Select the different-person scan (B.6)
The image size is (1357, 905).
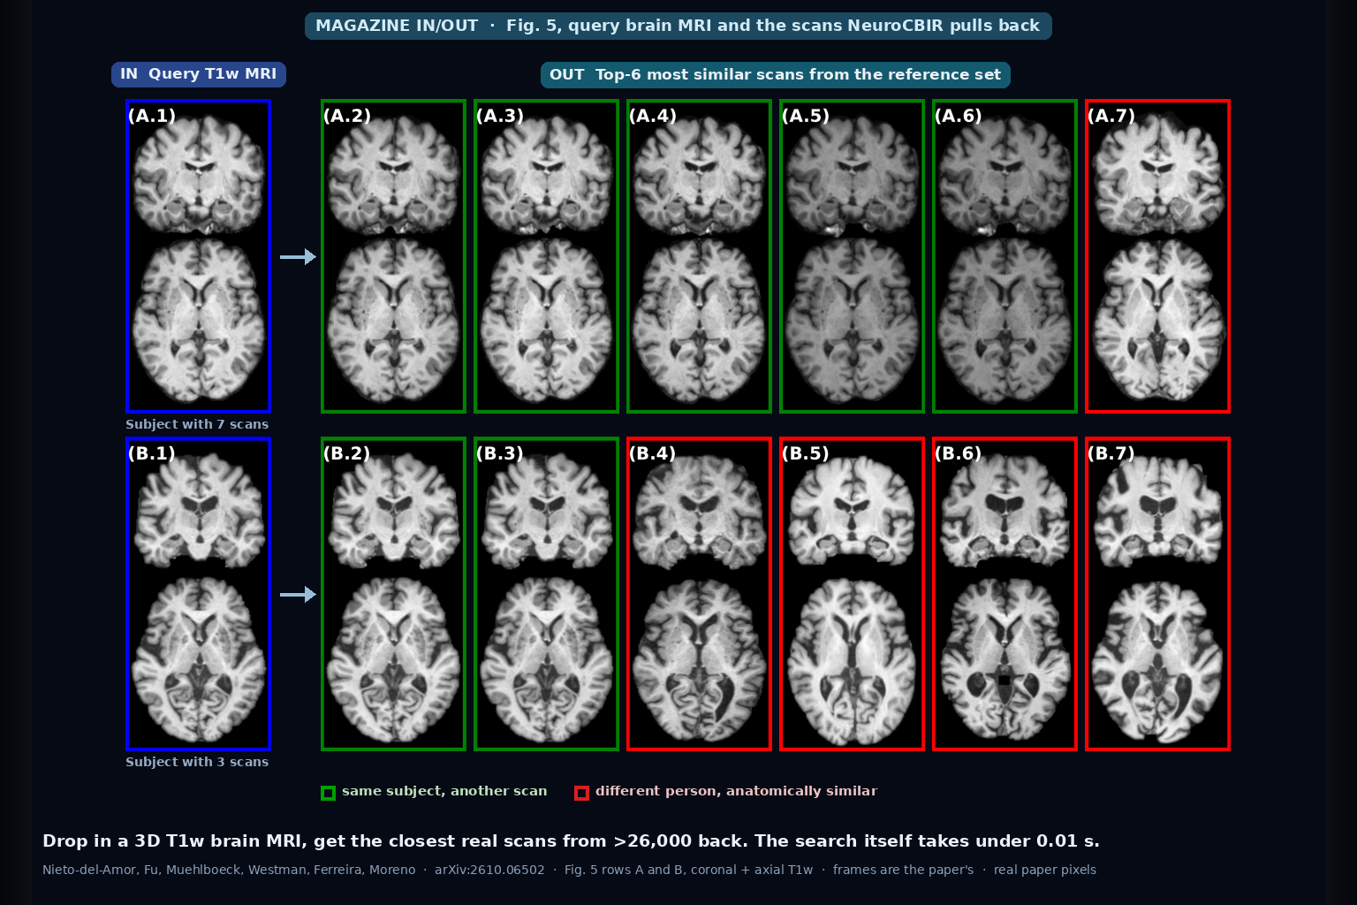click(1004, 594)
